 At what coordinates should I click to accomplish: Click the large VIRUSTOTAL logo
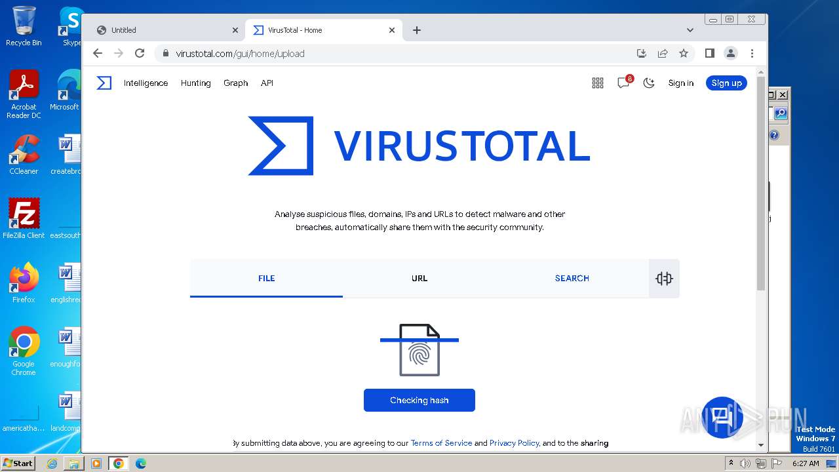[x=419, y=146]
